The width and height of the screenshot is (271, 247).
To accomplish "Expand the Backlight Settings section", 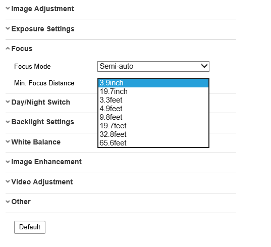I will (x=40, y=122).
